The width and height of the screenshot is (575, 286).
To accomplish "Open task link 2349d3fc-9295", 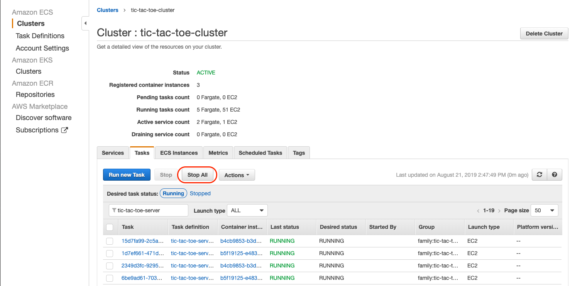I will pos(142,266).
